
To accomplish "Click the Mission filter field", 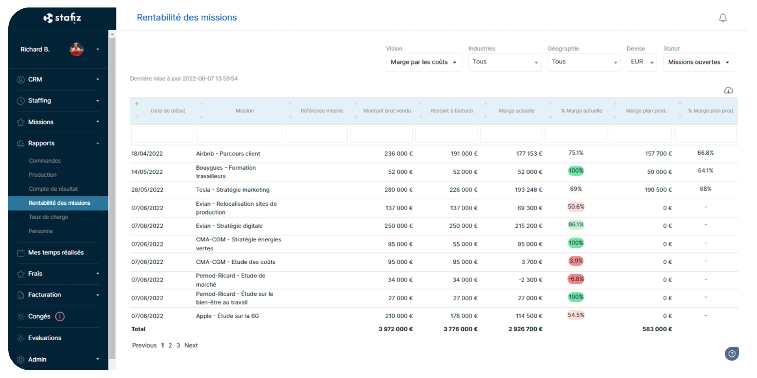I will coord(239,135).
